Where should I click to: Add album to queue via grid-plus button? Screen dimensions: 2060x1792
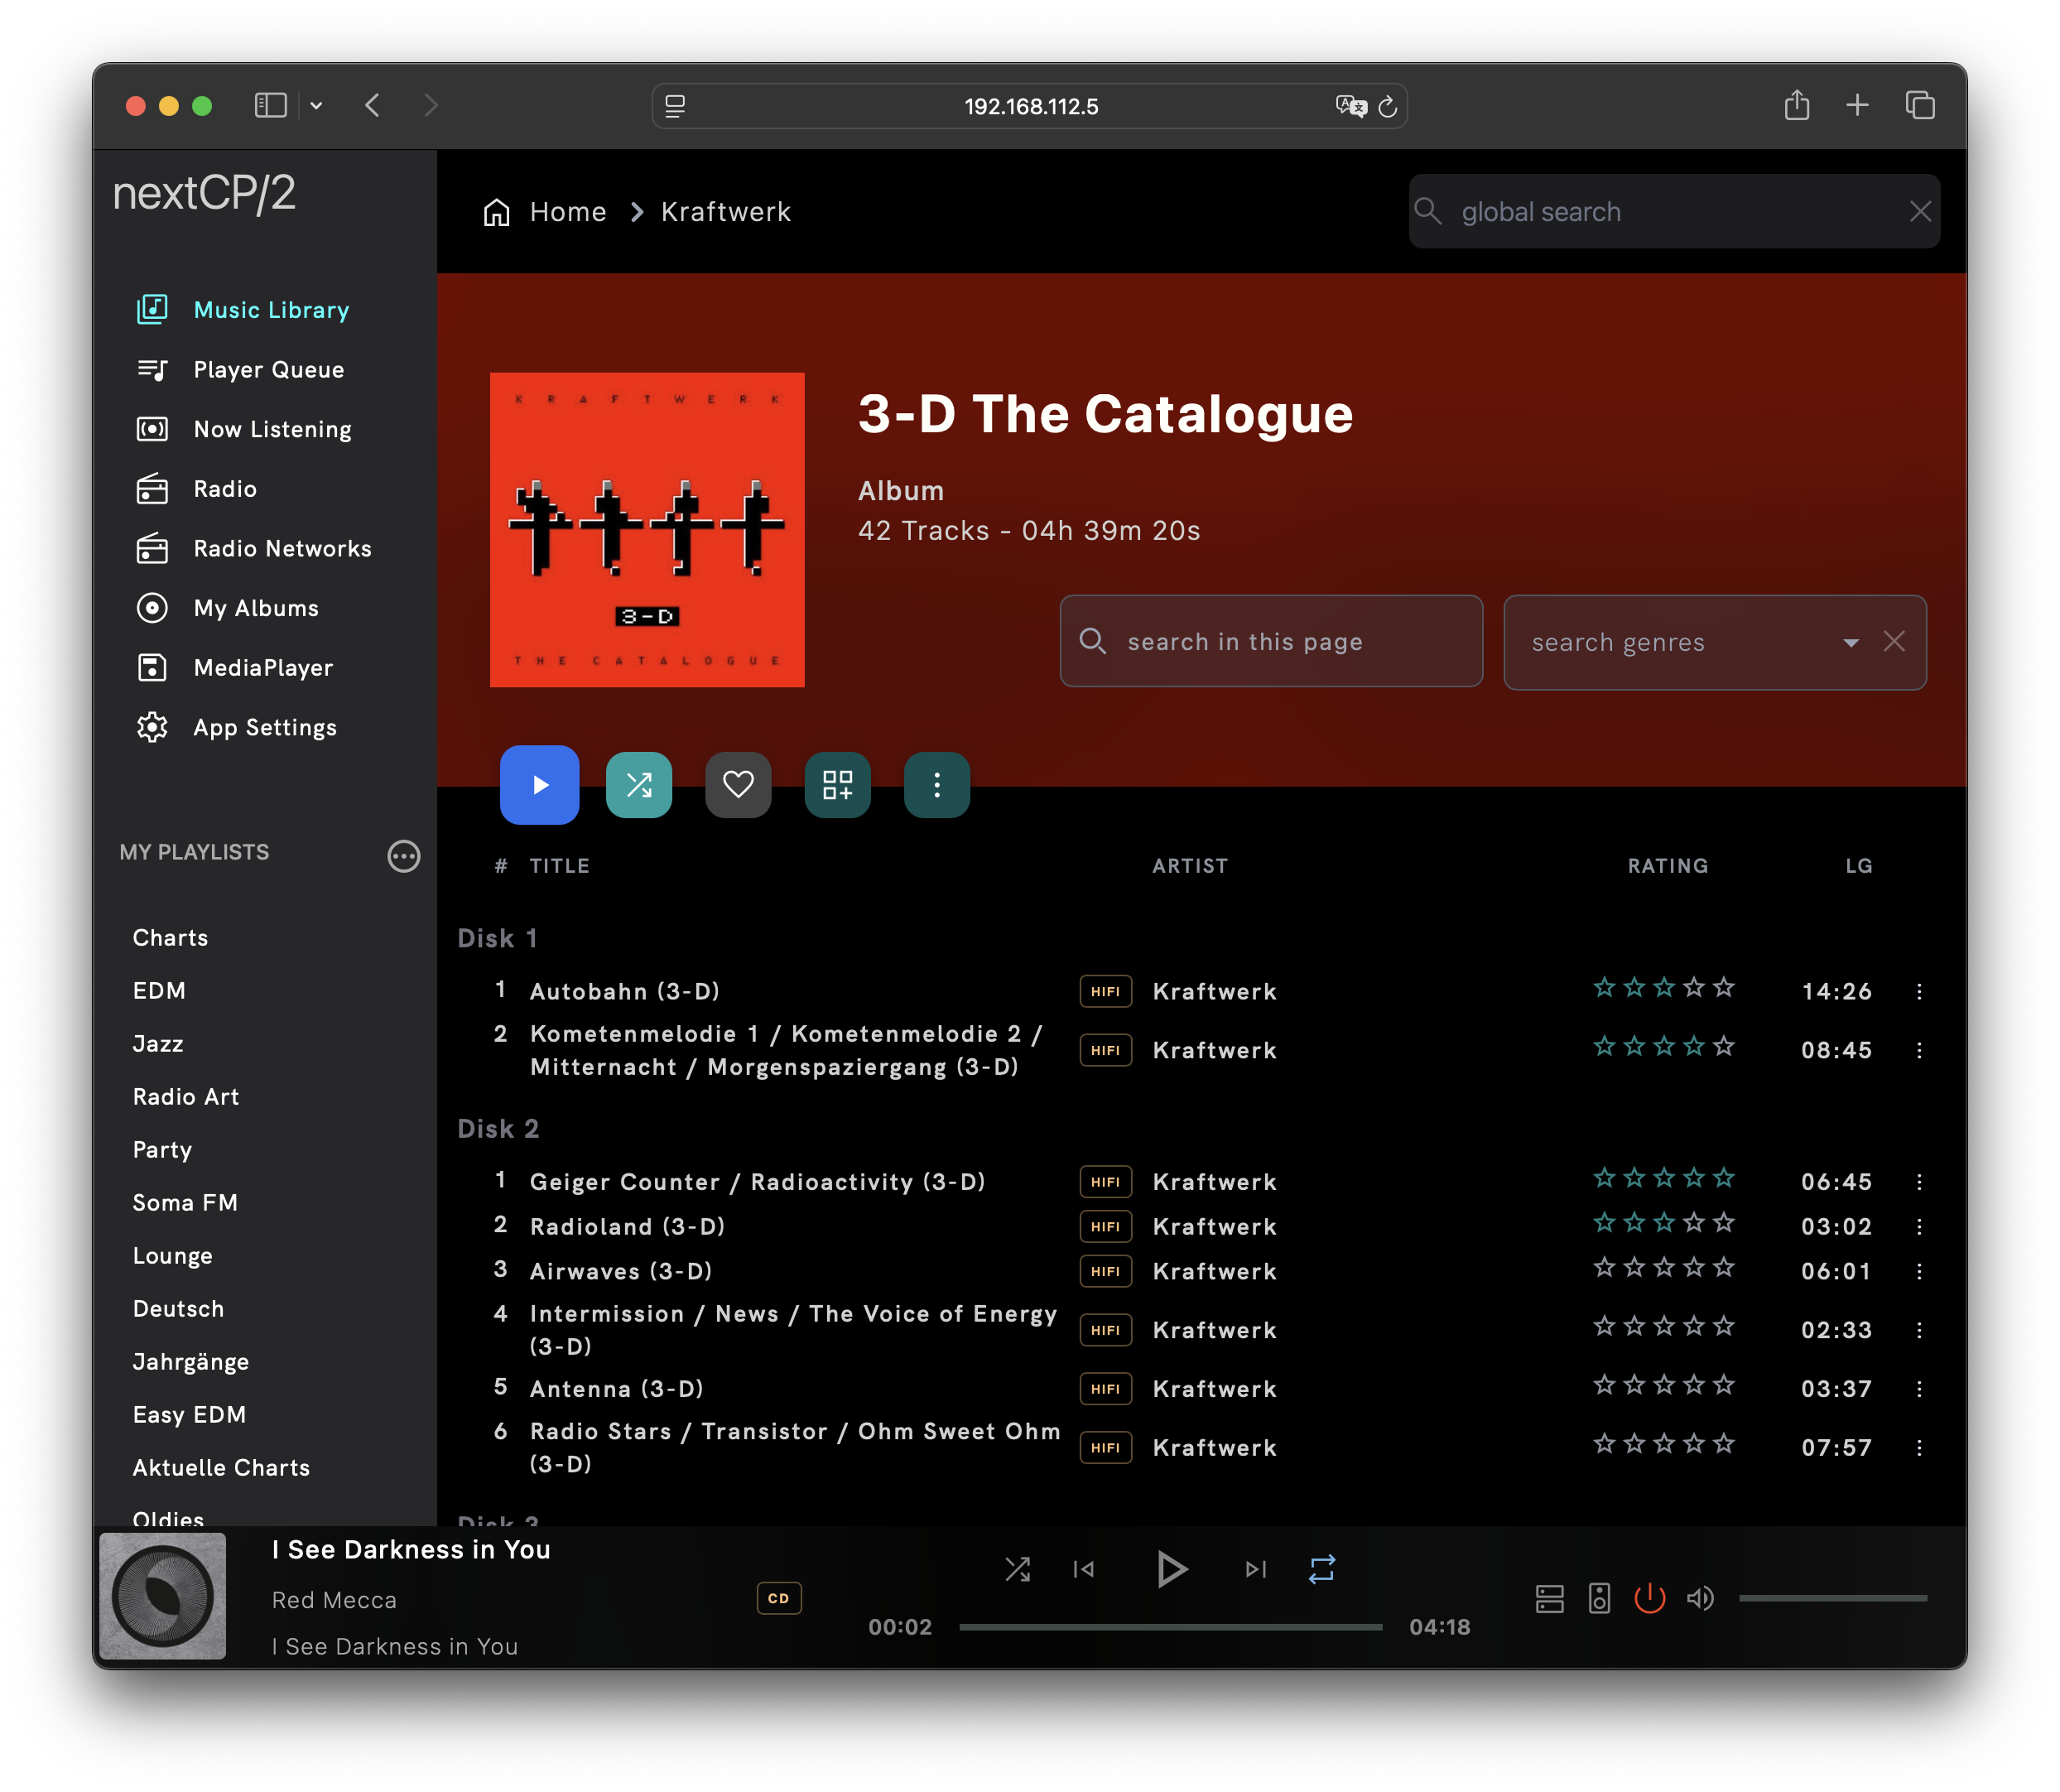point(837,785)
